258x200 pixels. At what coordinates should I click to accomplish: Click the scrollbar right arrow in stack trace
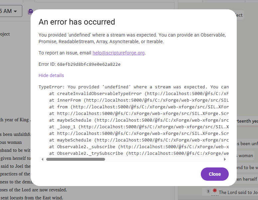coord(225,159)
